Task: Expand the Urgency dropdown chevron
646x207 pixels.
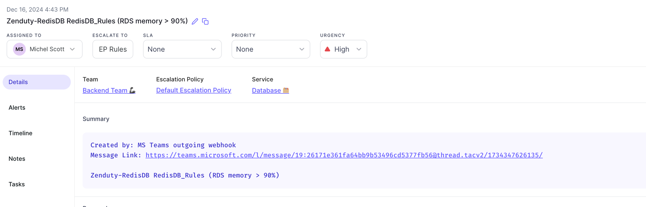Action: click(359, 49)
